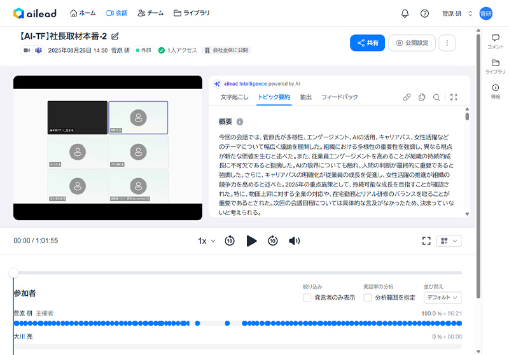The image size is (509, 355).
Task: Open 公開設定 visibility settings
Action: point(412,43)
